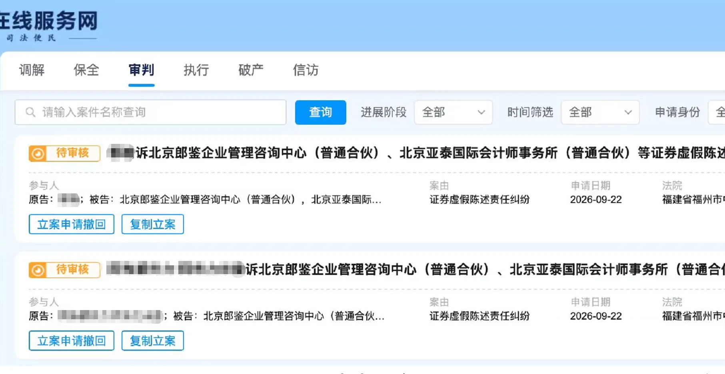Click the second case's 原告/被告 participants line
Screen dimensions: 725x374
pos(207,316)
